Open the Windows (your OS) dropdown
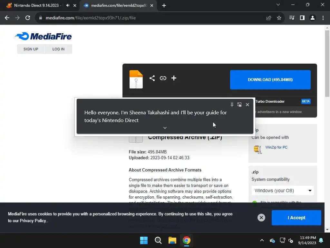The width and height of the screenshot is (330, 248). [x=283, y=191]
